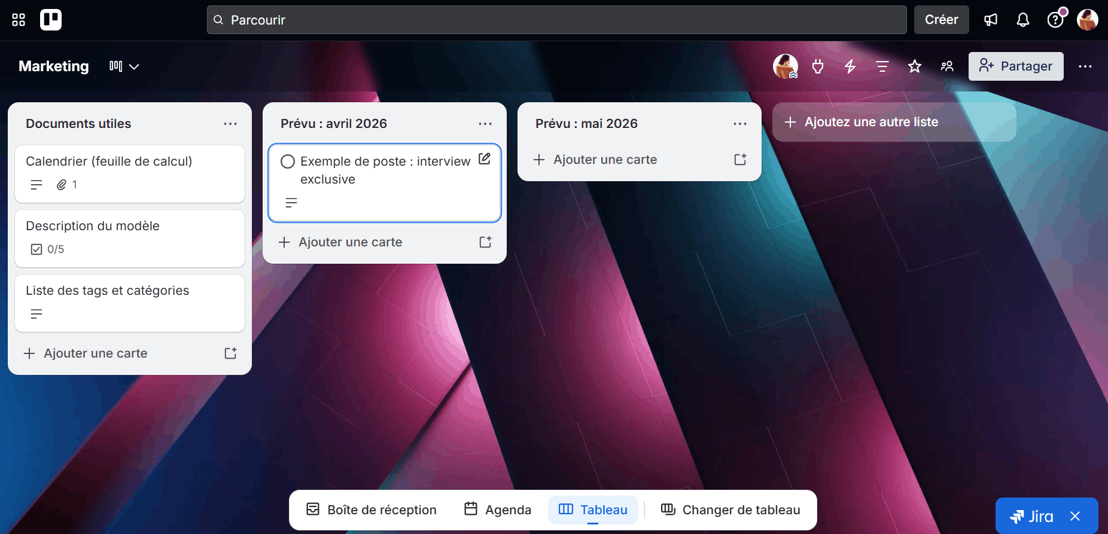Click Changer de tableau

[730, 510]
